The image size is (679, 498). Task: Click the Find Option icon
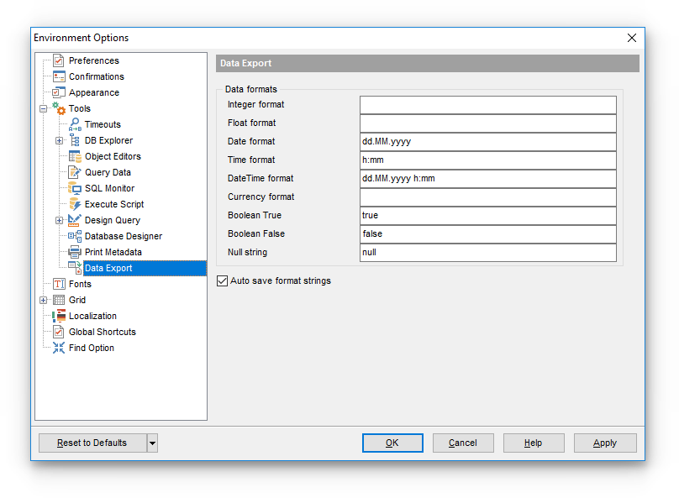[x=58, y=348]
